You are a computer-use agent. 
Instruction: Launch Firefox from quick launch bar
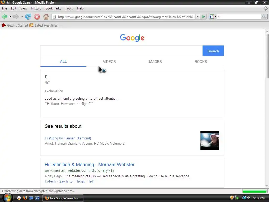pyautogui.click(x=25, y=198)
